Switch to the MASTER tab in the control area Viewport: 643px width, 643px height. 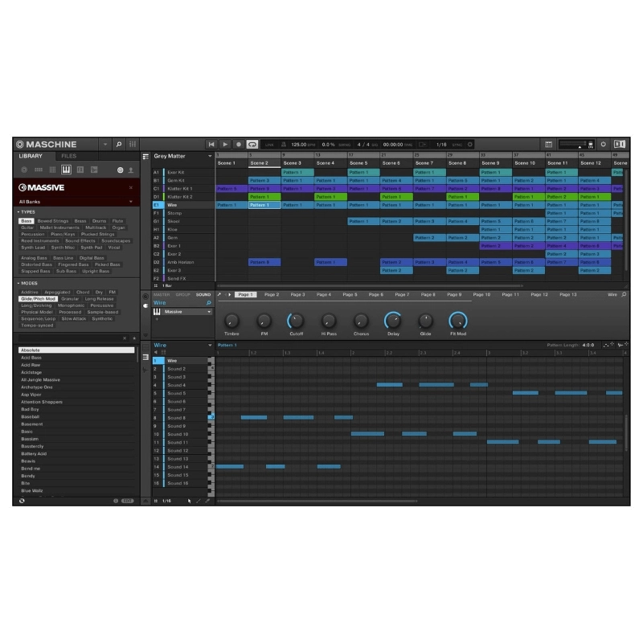click(162, 294)
